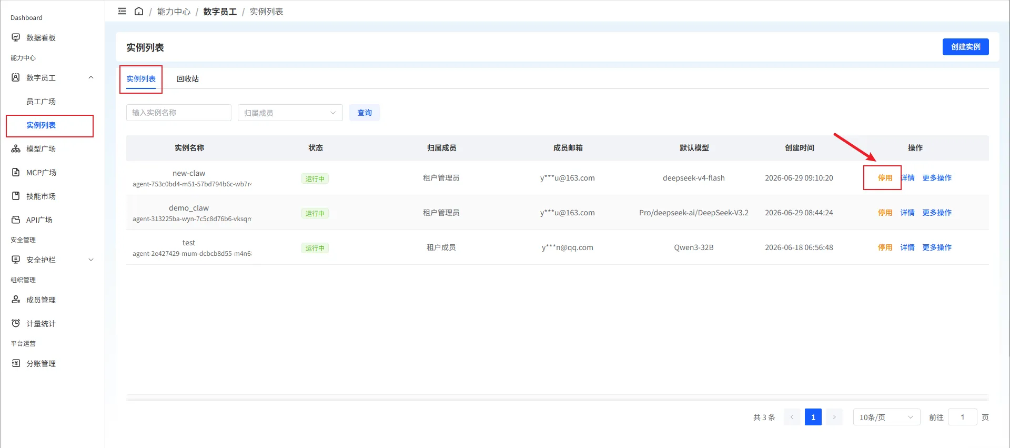Click the 创建实例 button

click(x=965, y=47)
